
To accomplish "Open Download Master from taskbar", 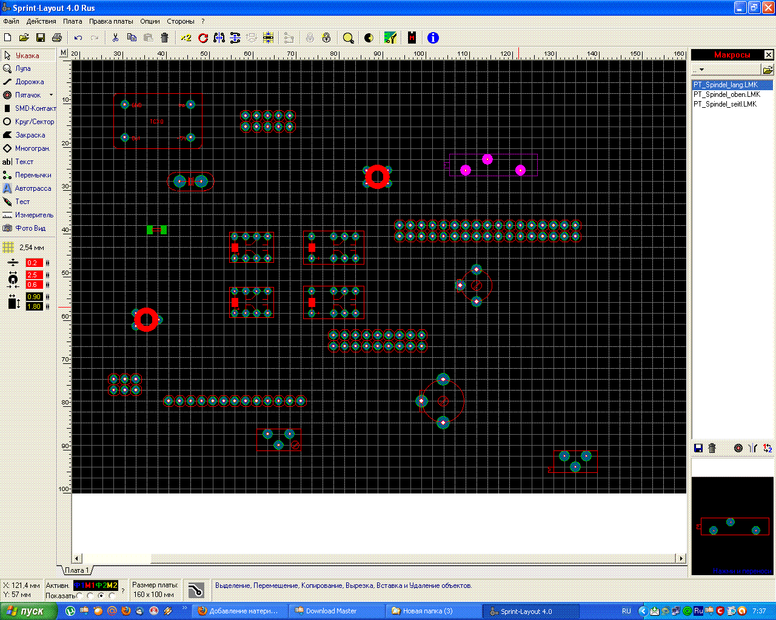I will (x=337, y=611).
